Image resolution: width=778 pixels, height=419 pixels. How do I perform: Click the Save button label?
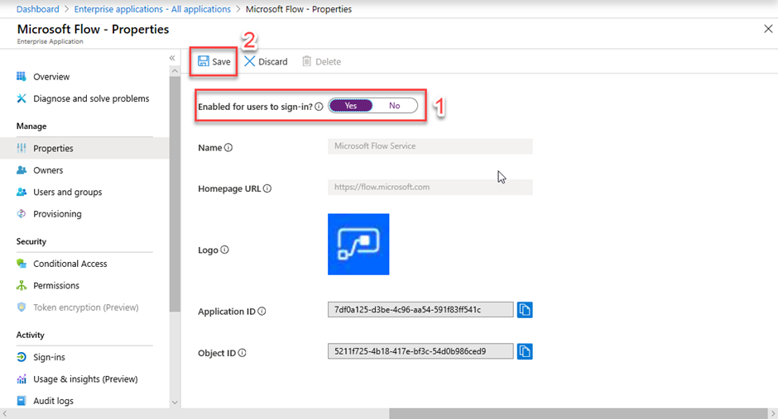coord(221,61)
